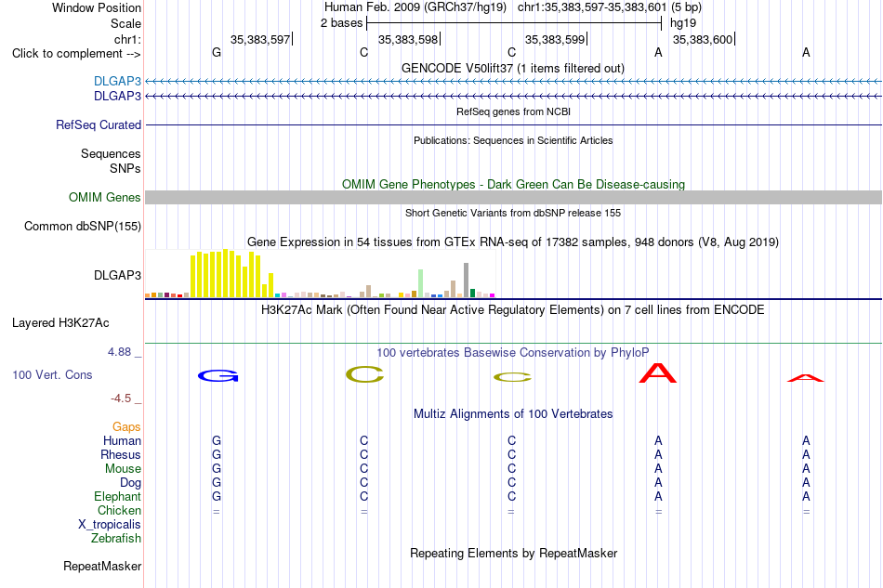Image resolution: width=883 pixels, height=588 pixels.
Task: Open the RepeatMasker track label
Action: (x=102, y=566)
